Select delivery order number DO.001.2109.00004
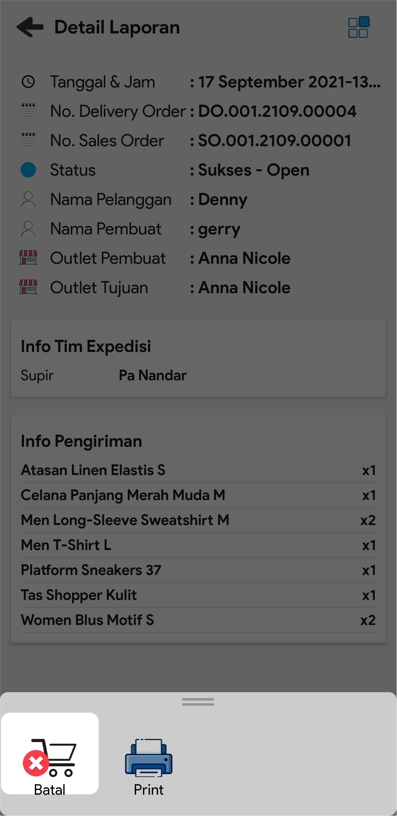 [x=277, y=111]
